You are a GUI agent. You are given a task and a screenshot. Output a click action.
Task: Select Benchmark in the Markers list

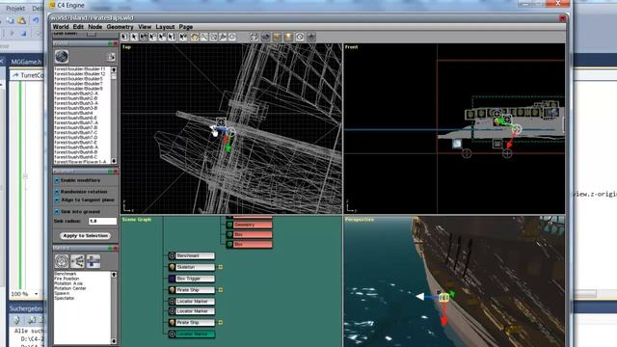(66, 274)
